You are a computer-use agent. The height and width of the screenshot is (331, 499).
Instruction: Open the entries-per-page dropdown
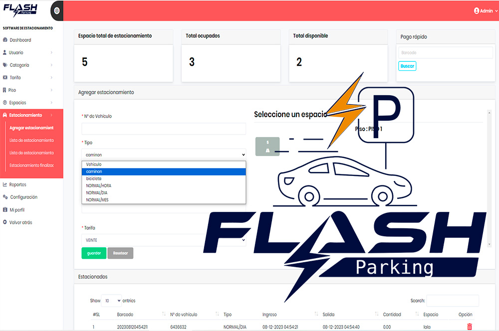[x=111, y=301]
